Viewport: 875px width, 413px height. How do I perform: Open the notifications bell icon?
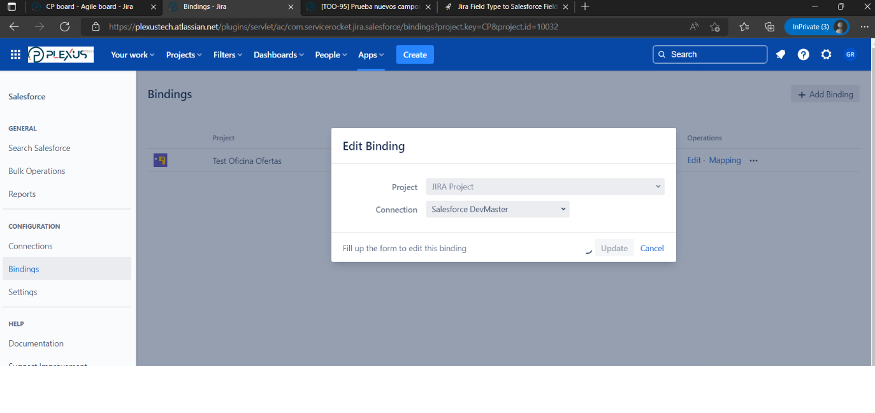[x=781, y=55]
